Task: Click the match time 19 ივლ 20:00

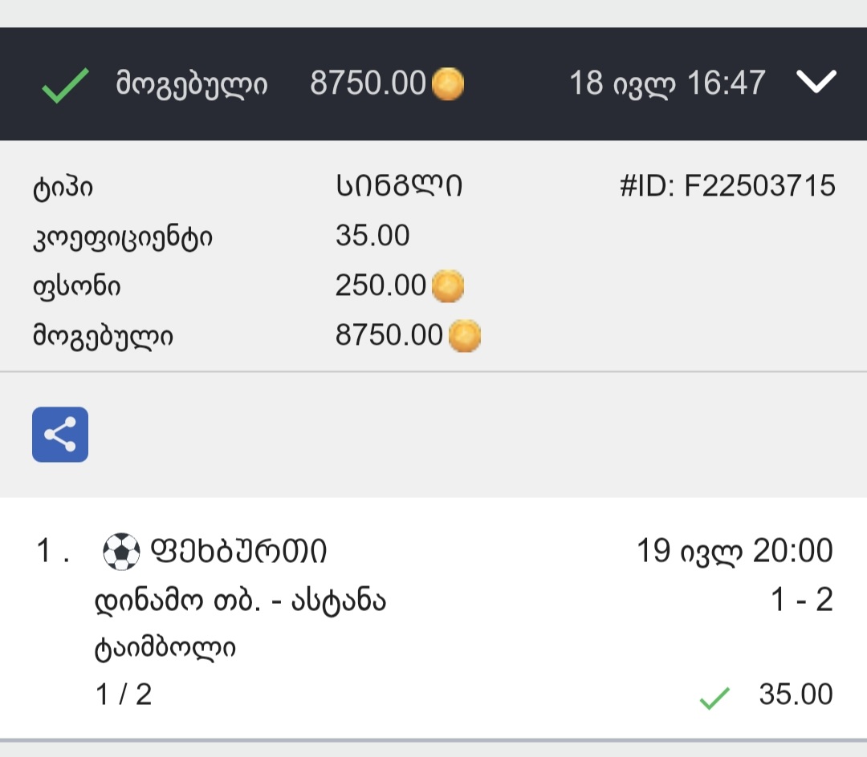Action: [x=734, y=552]
